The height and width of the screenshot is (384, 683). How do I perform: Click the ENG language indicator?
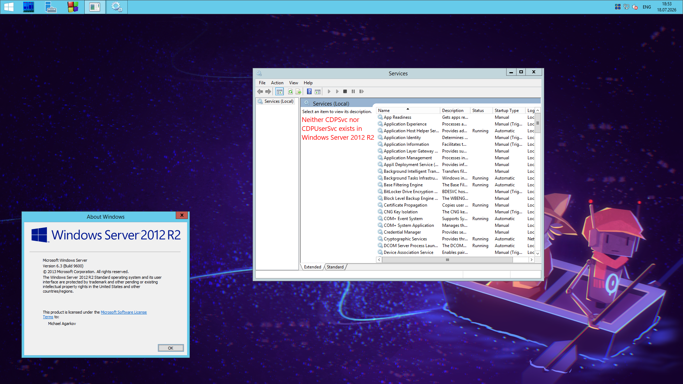coord(647,7)
